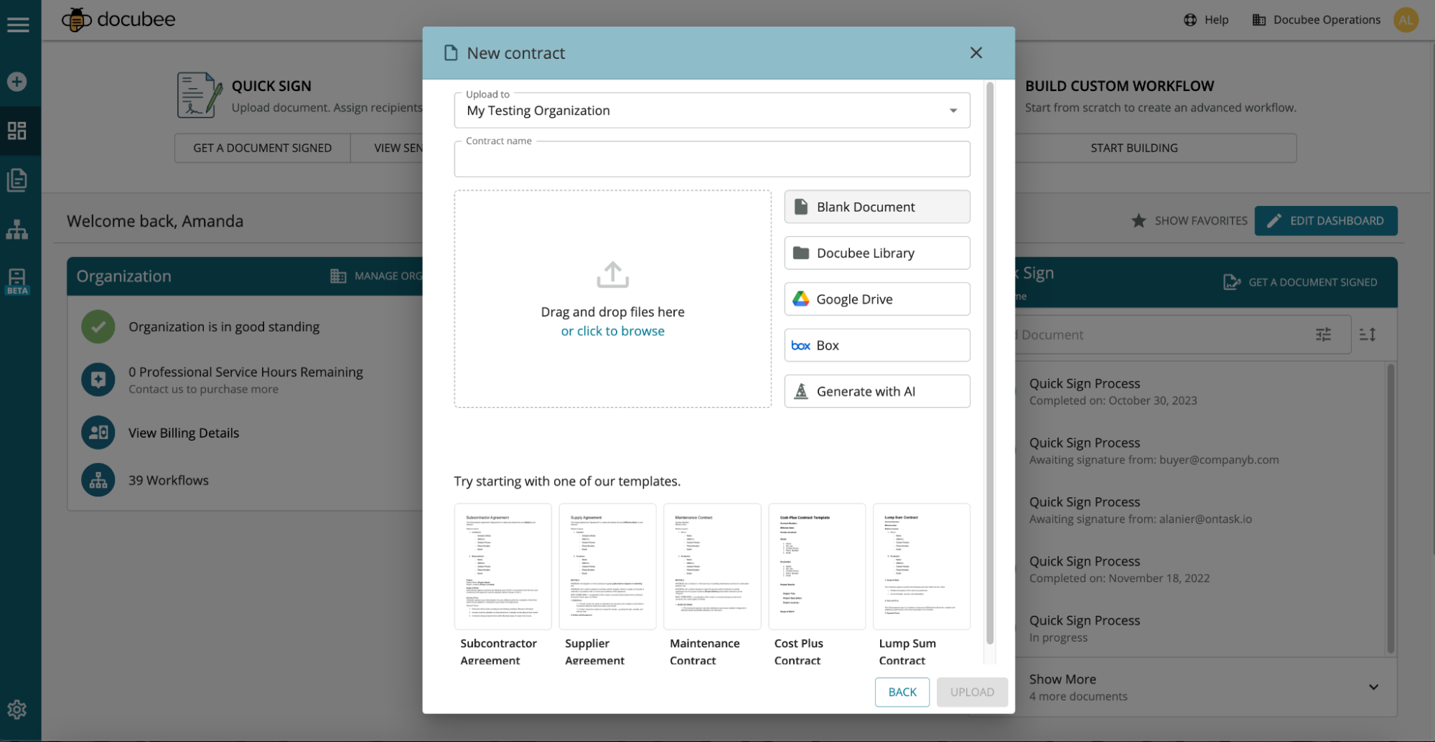Open the Help menu

click(x=1206, y=19)
